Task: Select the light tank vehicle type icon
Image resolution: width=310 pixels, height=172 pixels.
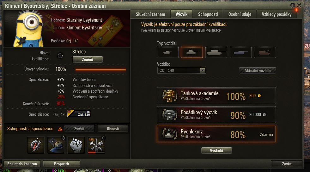Action: pos(168,52)
